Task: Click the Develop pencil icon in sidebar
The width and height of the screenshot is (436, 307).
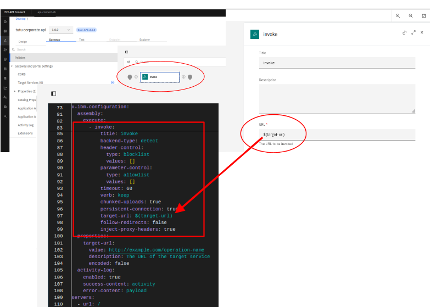Action: click(5, 40)
